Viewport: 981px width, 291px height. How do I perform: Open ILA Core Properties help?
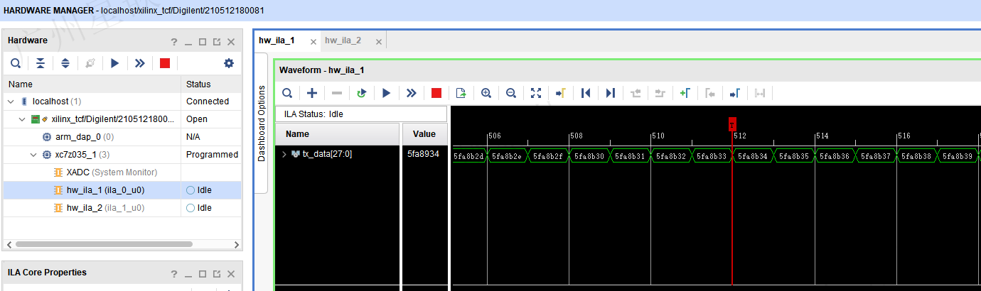click(174, 273)
